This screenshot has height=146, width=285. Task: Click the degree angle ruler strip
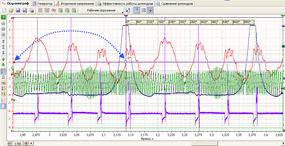(190, 22)
